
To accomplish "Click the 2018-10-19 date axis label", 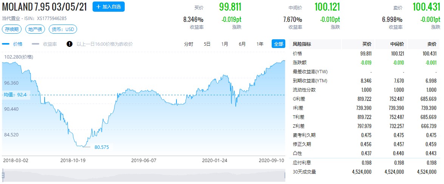I will click(73, 160).
